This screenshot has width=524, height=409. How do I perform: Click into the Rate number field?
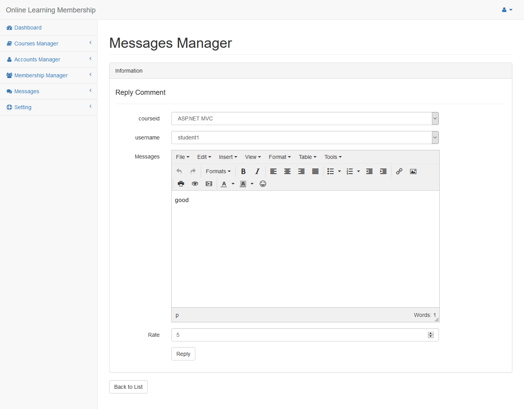(299, 335)
